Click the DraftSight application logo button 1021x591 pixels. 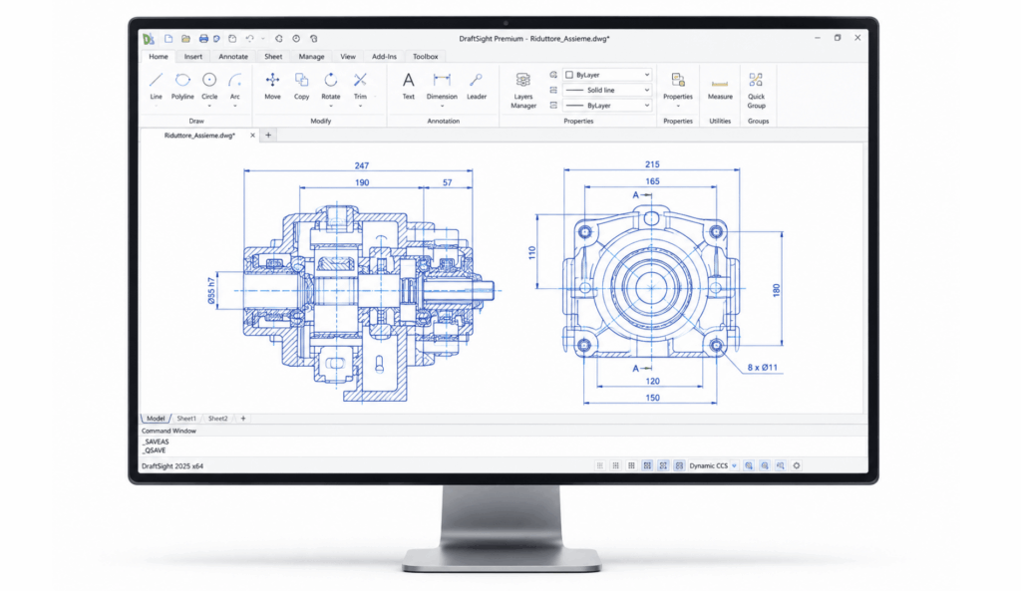click(x=149, y=39)
